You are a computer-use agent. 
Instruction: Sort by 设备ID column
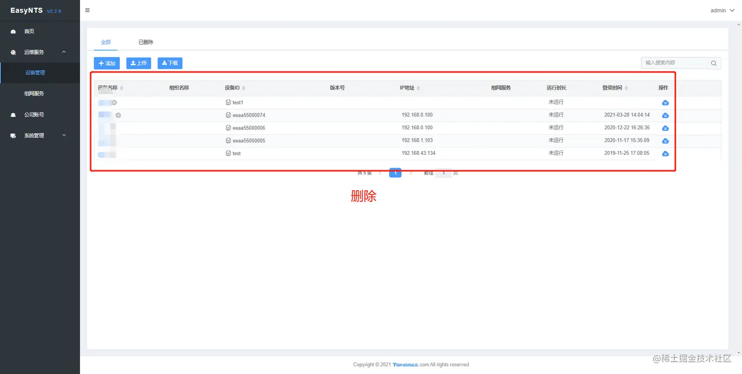[x=243, y=88]
